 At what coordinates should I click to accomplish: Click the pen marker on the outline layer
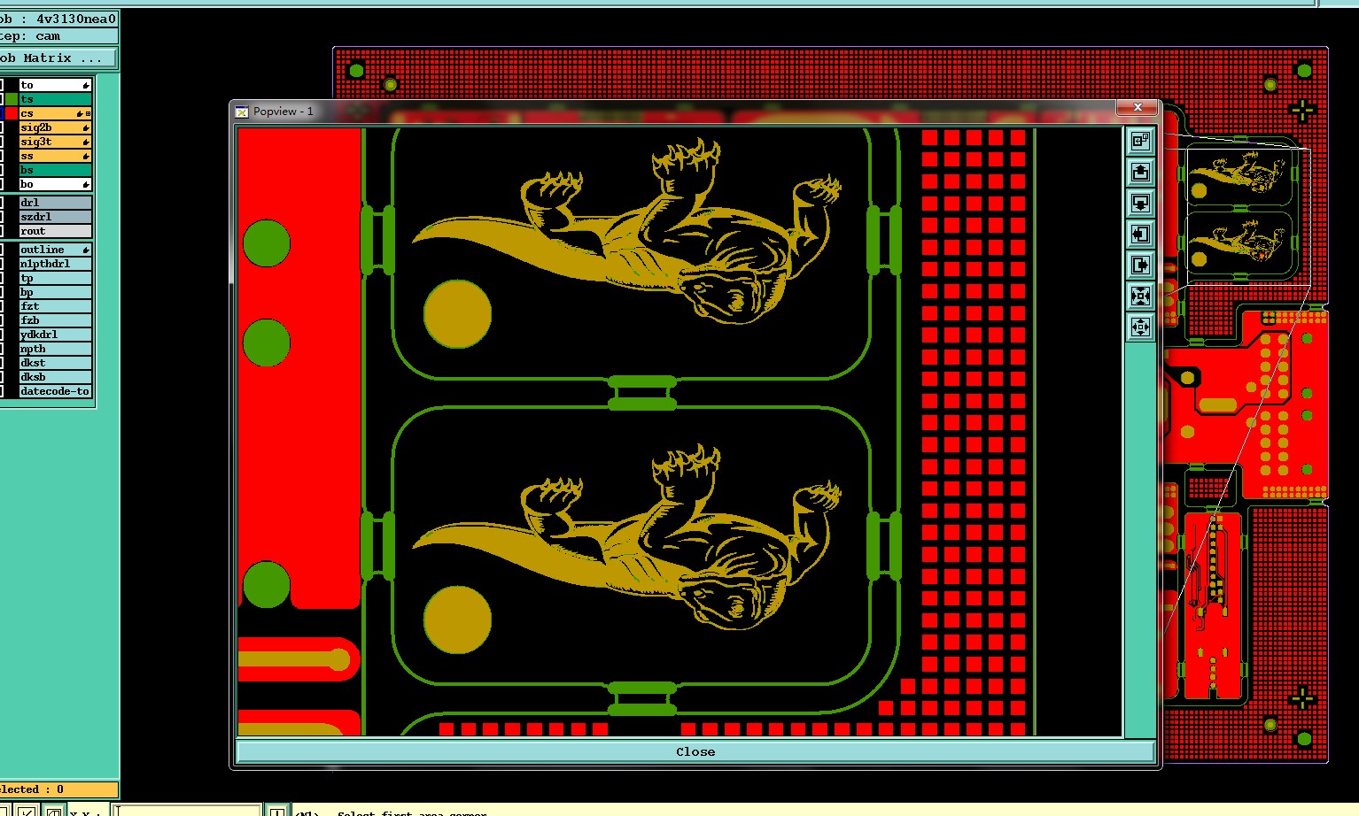[x=85, y=250]
